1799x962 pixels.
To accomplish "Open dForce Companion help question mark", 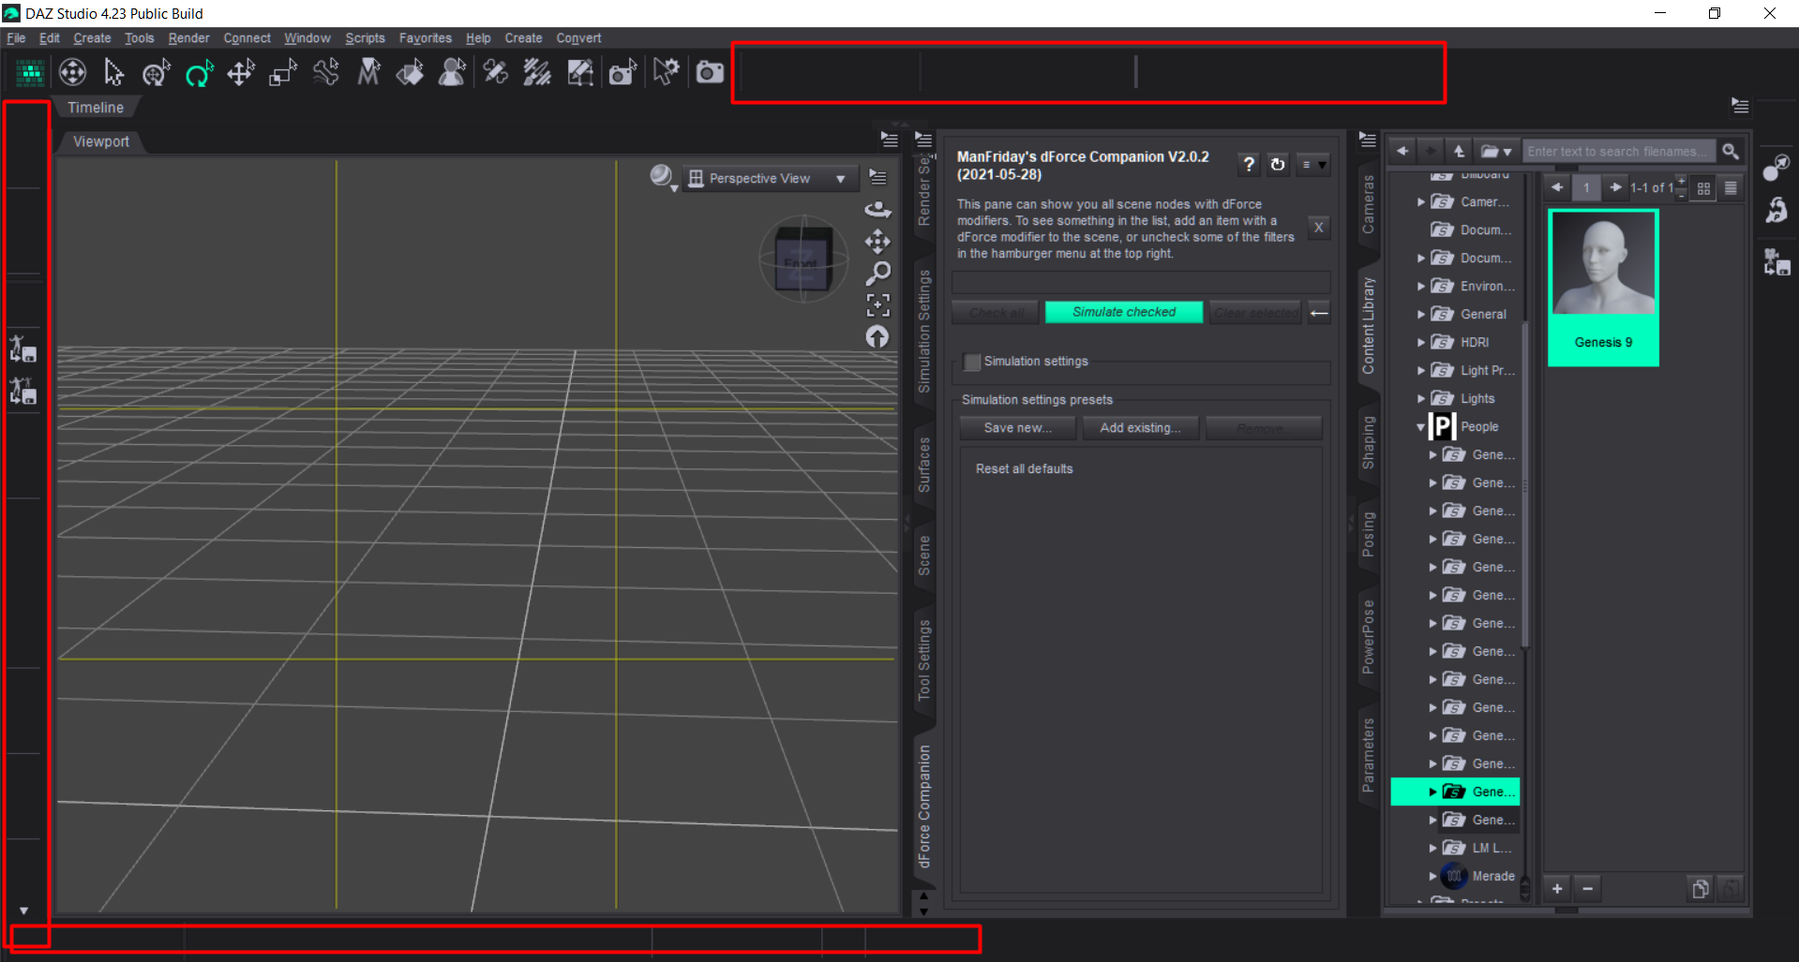I will [x=1249, y=165].
